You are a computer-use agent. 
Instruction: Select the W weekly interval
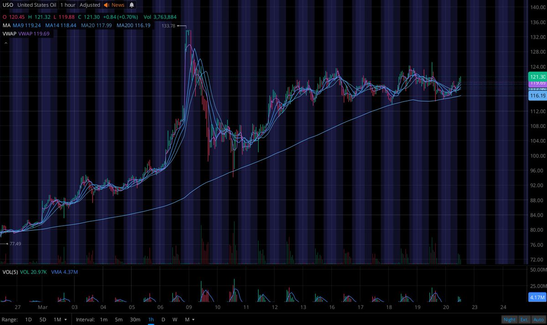(175, 320)
